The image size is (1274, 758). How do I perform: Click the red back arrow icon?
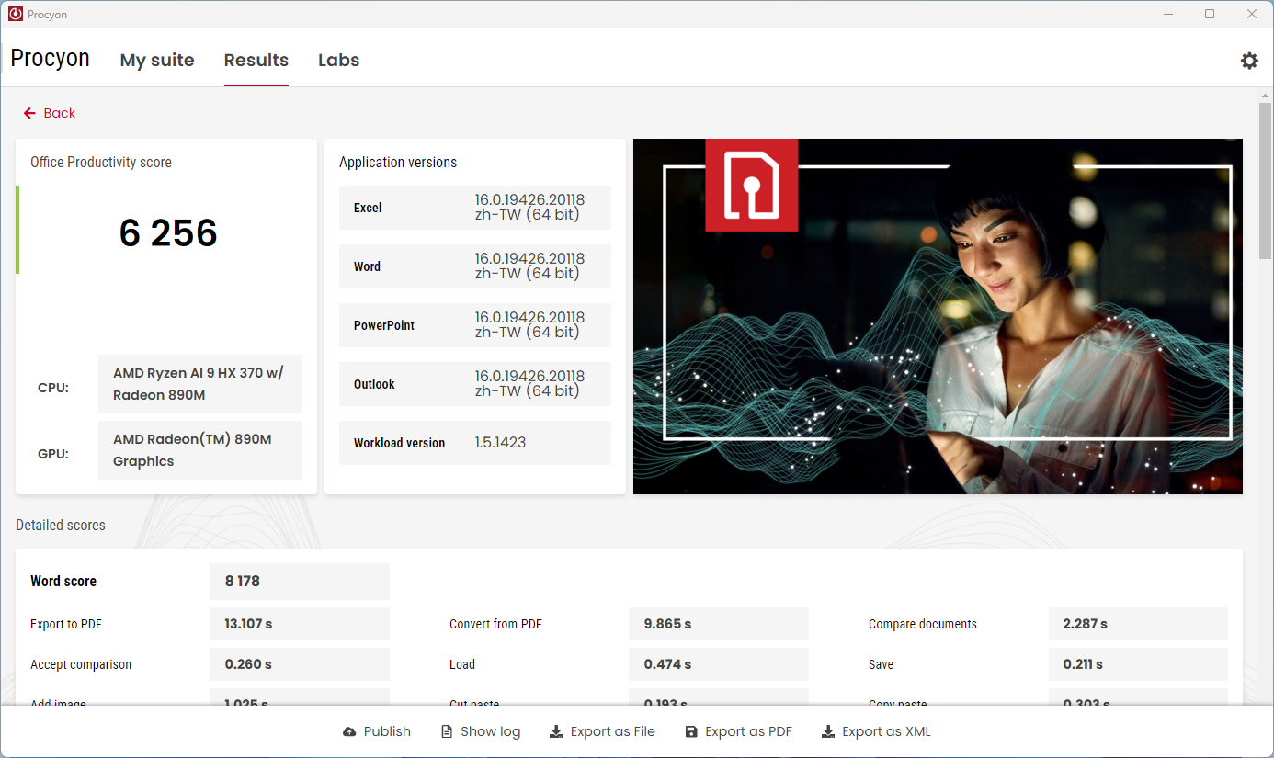coord(29,113)
